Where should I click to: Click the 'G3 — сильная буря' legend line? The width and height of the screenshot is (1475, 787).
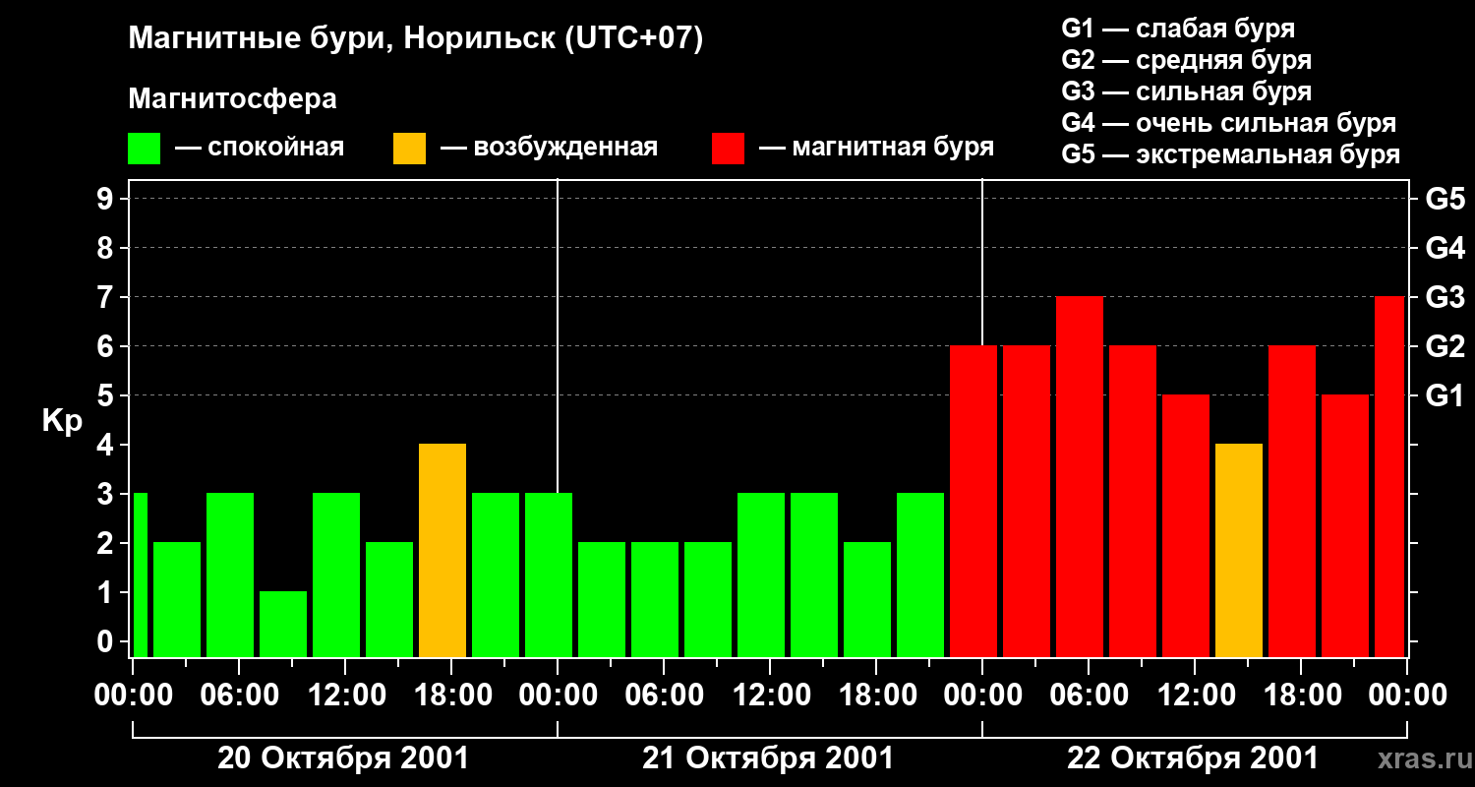(x=1186, y=91)
